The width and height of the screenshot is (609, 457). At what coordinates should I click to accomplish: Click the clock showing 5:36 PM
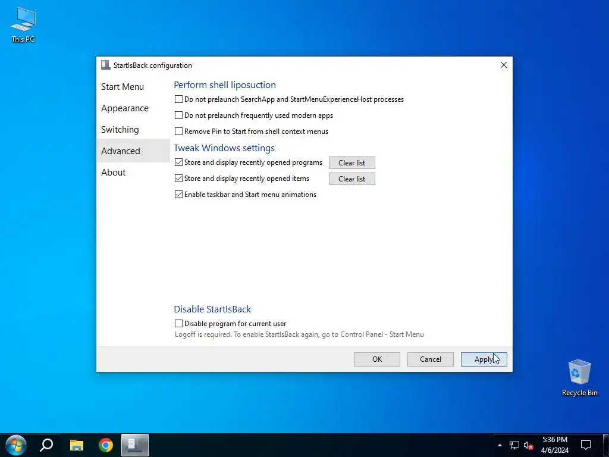coord(555,440)
